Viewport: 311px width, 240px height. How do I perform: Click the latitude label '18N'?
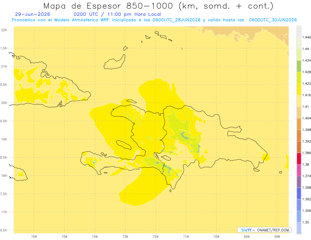4,176
